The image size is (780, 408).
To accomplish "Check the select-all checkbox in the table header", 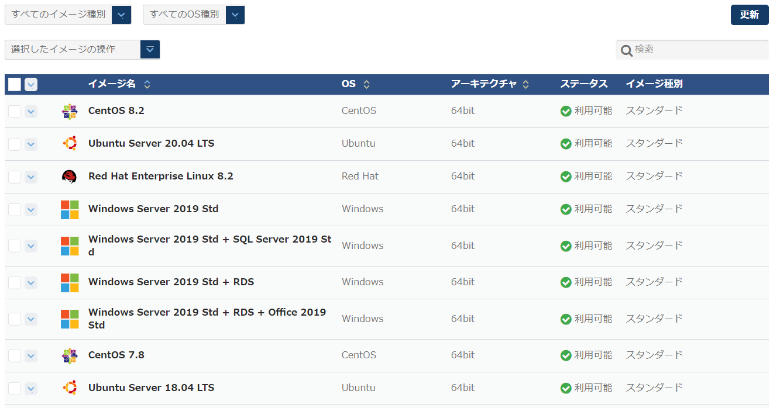I will pyautogui.click(x=14, y=84).
